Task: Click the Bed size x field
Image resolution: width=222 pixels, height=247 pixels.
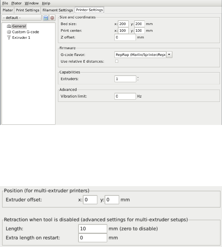Action: (123, 24)
